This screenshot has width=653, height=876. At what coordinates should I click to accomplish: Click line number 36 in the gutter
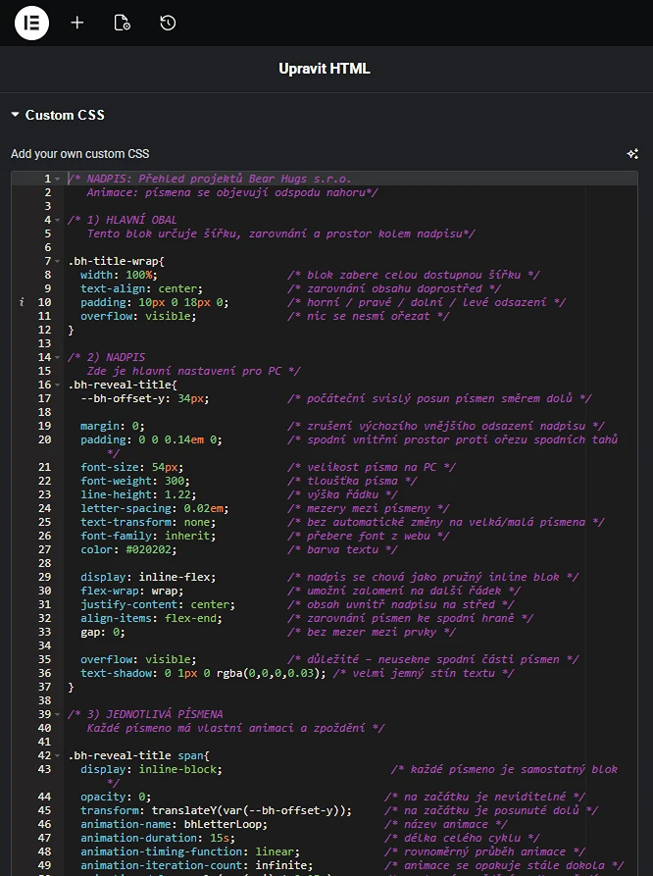pyautogui.click(x=44, y=674)
